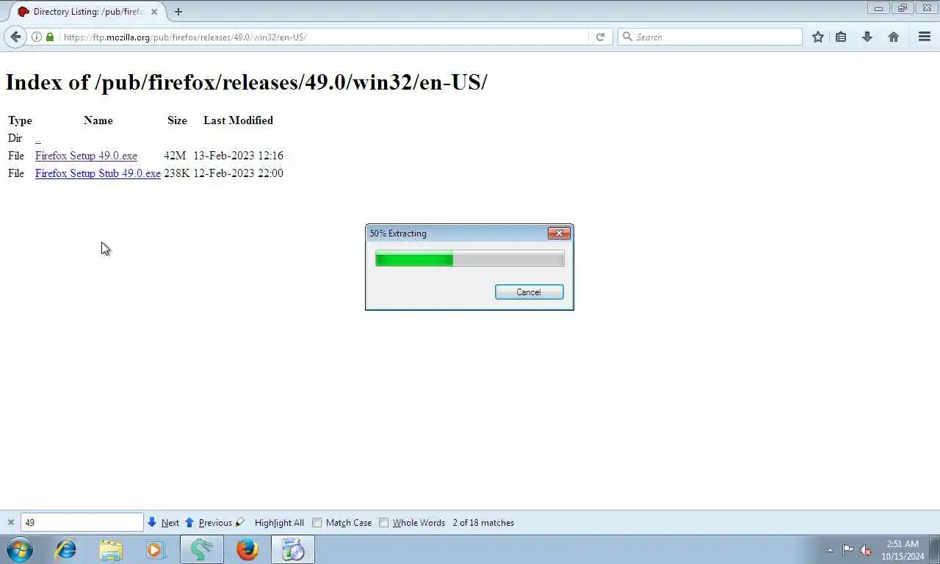The height and width of the screenshot is (564, 940).
Task: Close the find bar with the X
Action: (x=10, y=522)
